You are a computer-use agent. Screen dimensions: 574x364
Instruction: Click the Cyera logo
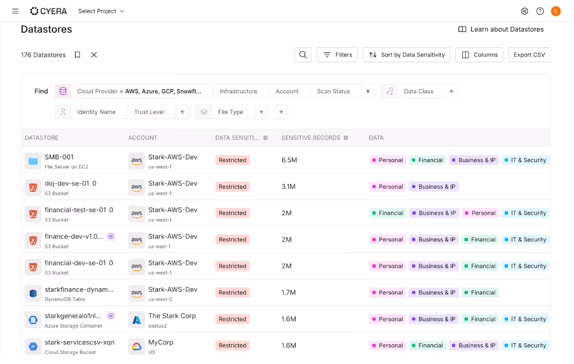pos(48,11)
